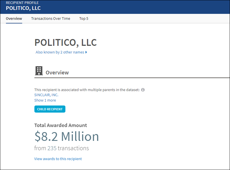Go to the Top 5 tab
230x170 pixels.
84,19
